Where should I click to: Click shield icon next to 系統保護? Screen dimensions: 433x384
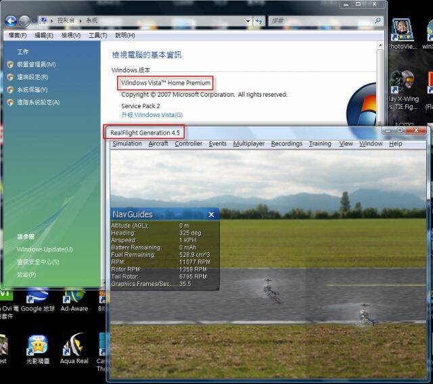click(10, 90)
